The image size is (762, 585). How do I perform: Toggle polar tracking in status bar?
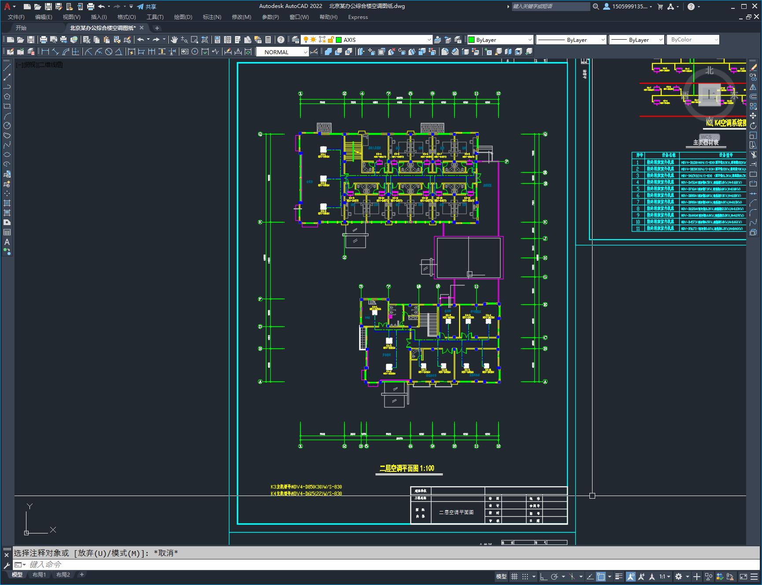(x=555, y=576)
